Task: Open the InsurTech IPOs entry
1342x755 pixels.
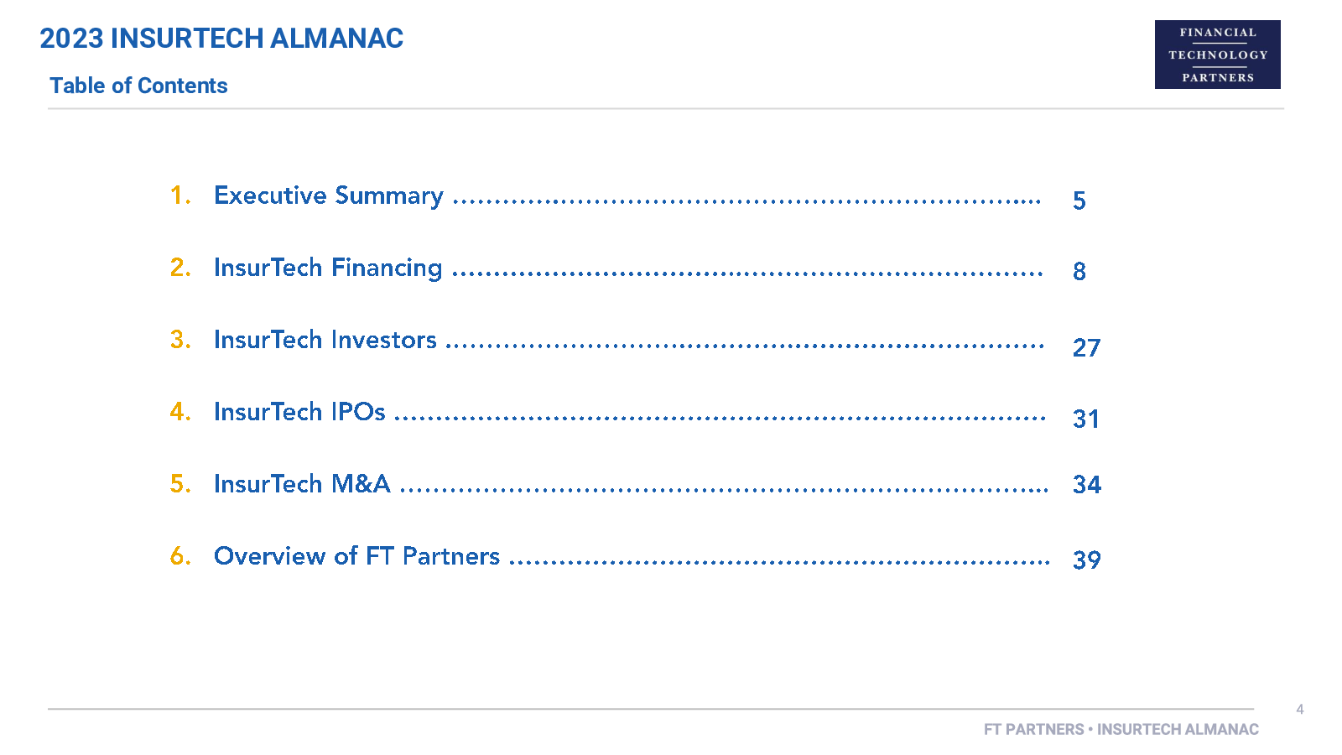Action: [x=299, y=412]
